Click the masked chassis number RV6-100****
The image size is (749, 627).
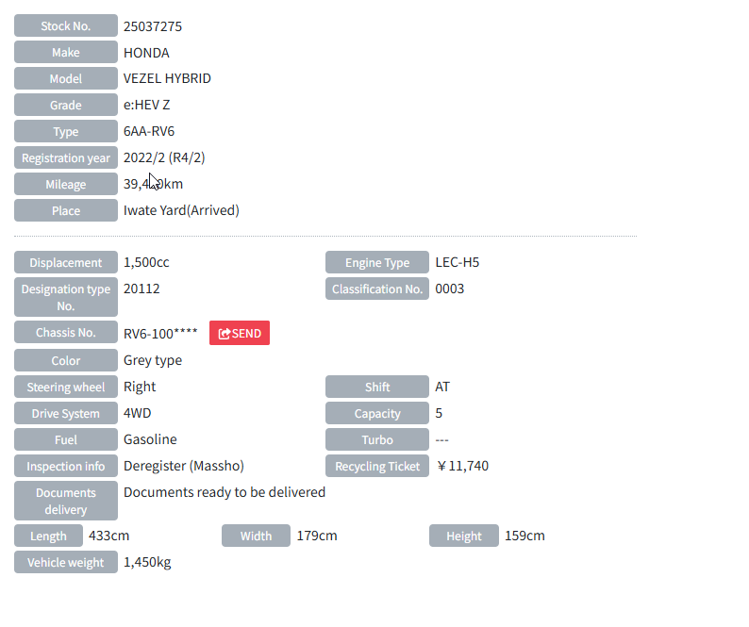(x=160, y=333)
